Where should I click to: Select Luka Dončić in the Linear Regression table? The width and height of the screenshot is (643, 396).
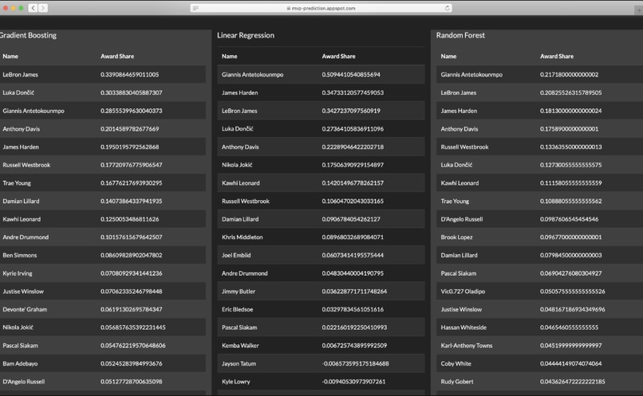click(x=238, y=128)
